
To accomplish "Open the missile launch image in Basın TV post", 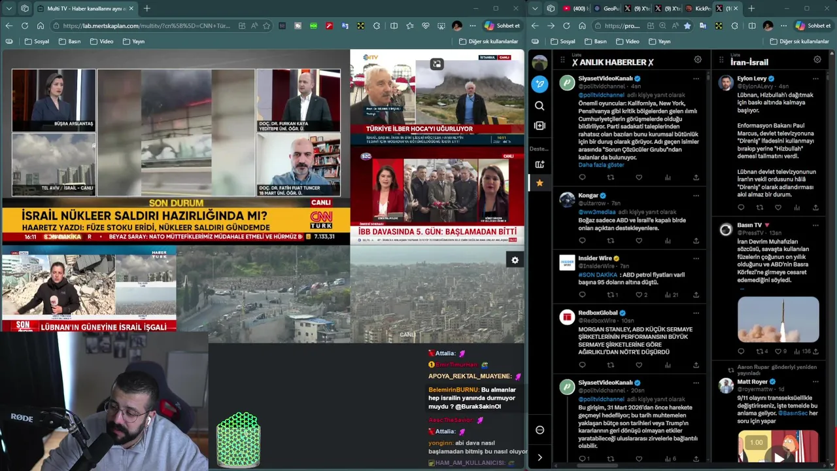I will 778,320.
